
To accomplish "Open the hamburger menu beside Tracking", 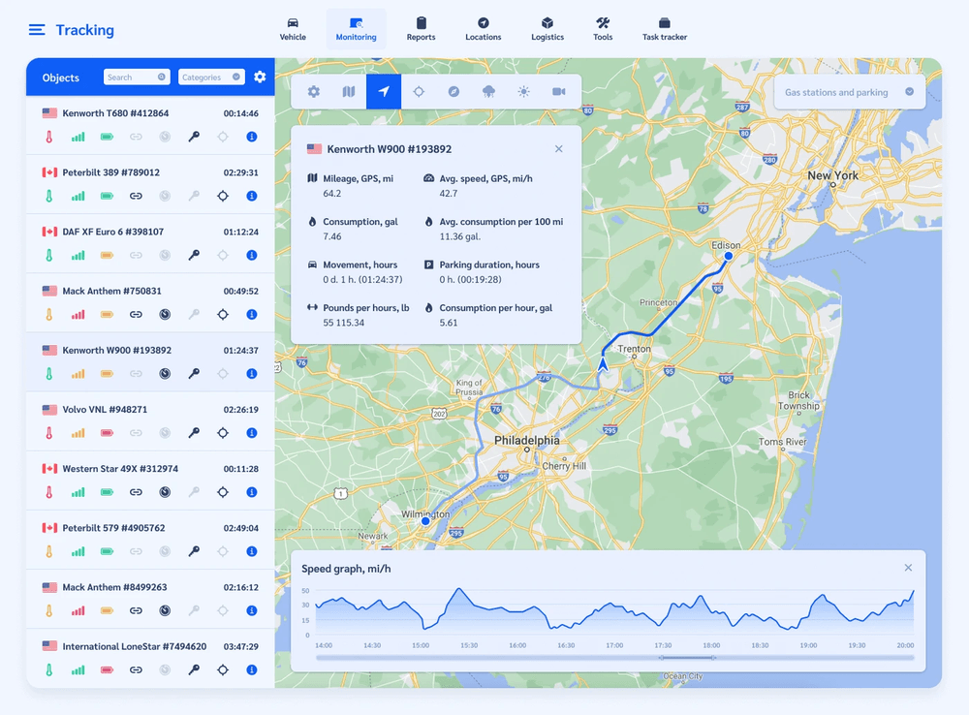I will tap(37, 30).
